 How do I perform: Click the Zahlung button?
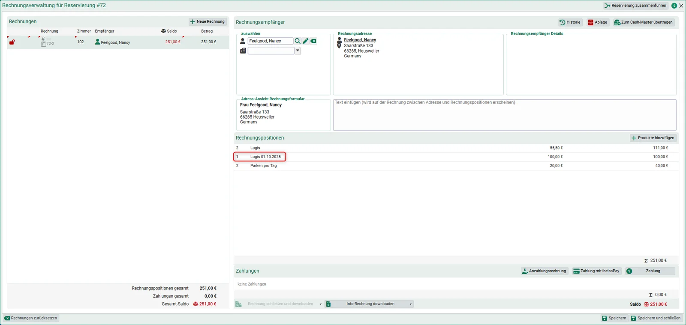(x=650, y=271)
